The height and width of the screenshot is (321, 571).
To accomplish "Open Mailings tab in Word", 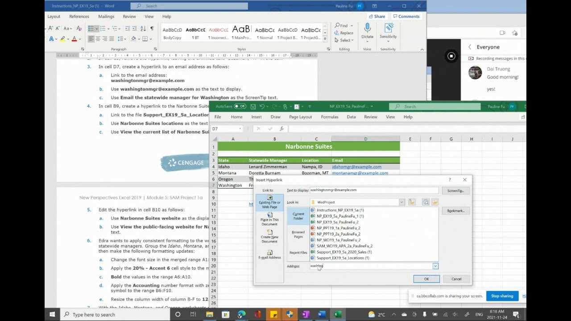I will (x=106, y=16).
